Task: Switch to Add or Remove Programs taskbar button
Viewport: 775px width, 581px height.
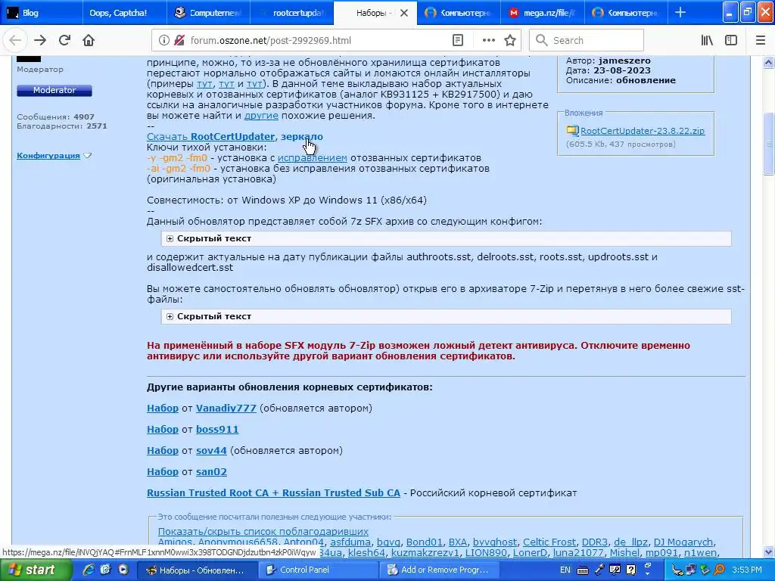Action: tap(441, 570)
